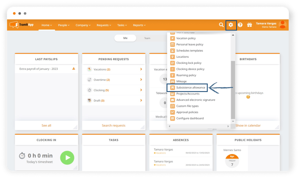Open the help question mark icon

240,25
